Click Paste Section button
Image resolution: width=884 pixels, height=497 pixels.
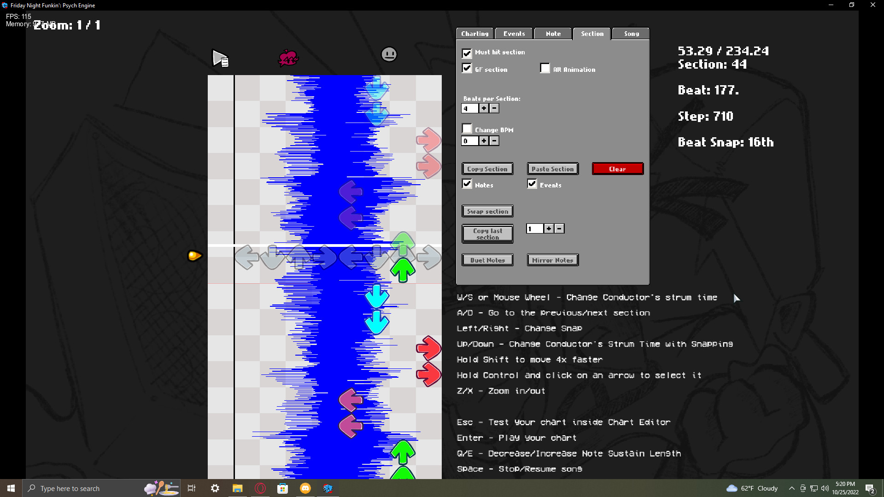(x=553, y=169)
